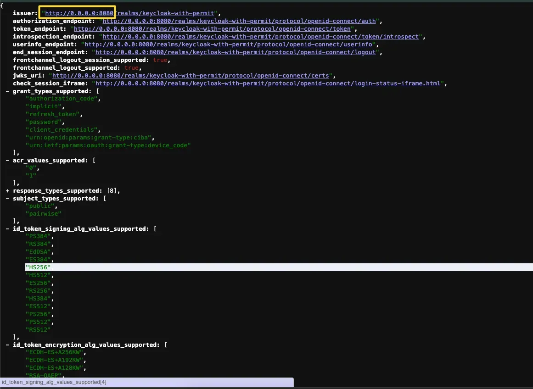Screen dimensions: 533x389
Task: Open the check_session_iframe login-status link
Action: [268, 83]
